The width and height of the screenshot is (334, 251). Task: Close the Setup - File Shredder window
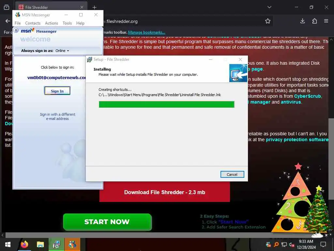[240, 59]
